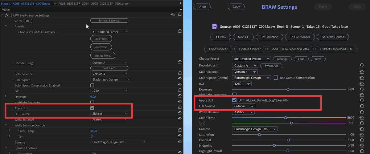Reset Color Science in BRAW Settings panel
This screenshot has height=154, width=370.
[x=361, y=72]
